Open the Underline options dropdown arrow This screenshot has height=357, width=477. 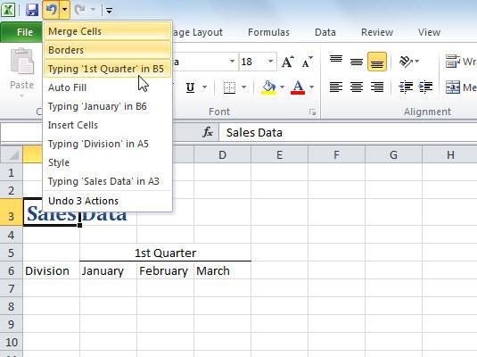pos(205,87)
